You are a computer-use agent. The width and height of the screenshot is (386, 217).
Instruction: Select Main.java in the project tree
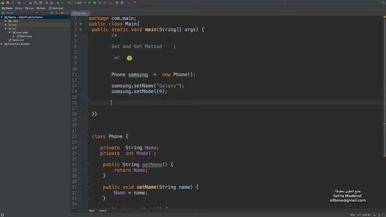pos(24,36)
